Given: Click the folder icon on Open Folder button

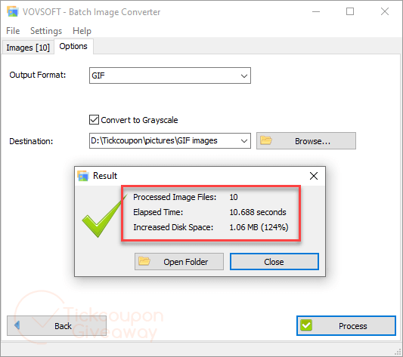Looking at the screenshot, I should coord(144,261).
